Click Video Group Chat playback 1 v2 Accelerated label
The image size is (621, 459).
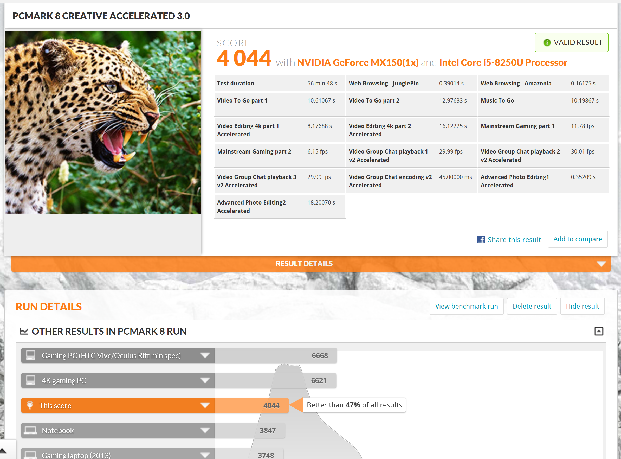point(388,156)
